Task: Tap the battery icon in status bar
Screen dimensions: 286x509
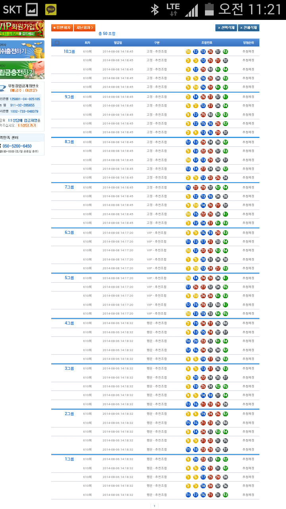Action: point(209,10)
